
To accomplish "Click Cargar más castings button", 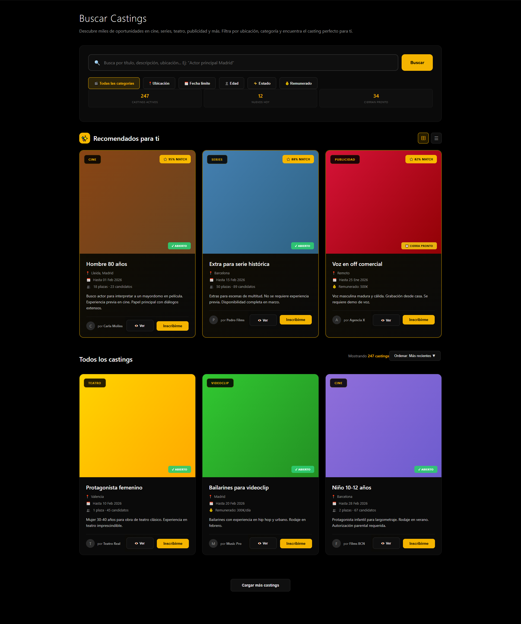I will tap(260, 585).
